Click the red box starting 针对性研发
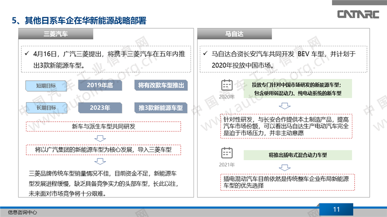 [x=286, y=126]
